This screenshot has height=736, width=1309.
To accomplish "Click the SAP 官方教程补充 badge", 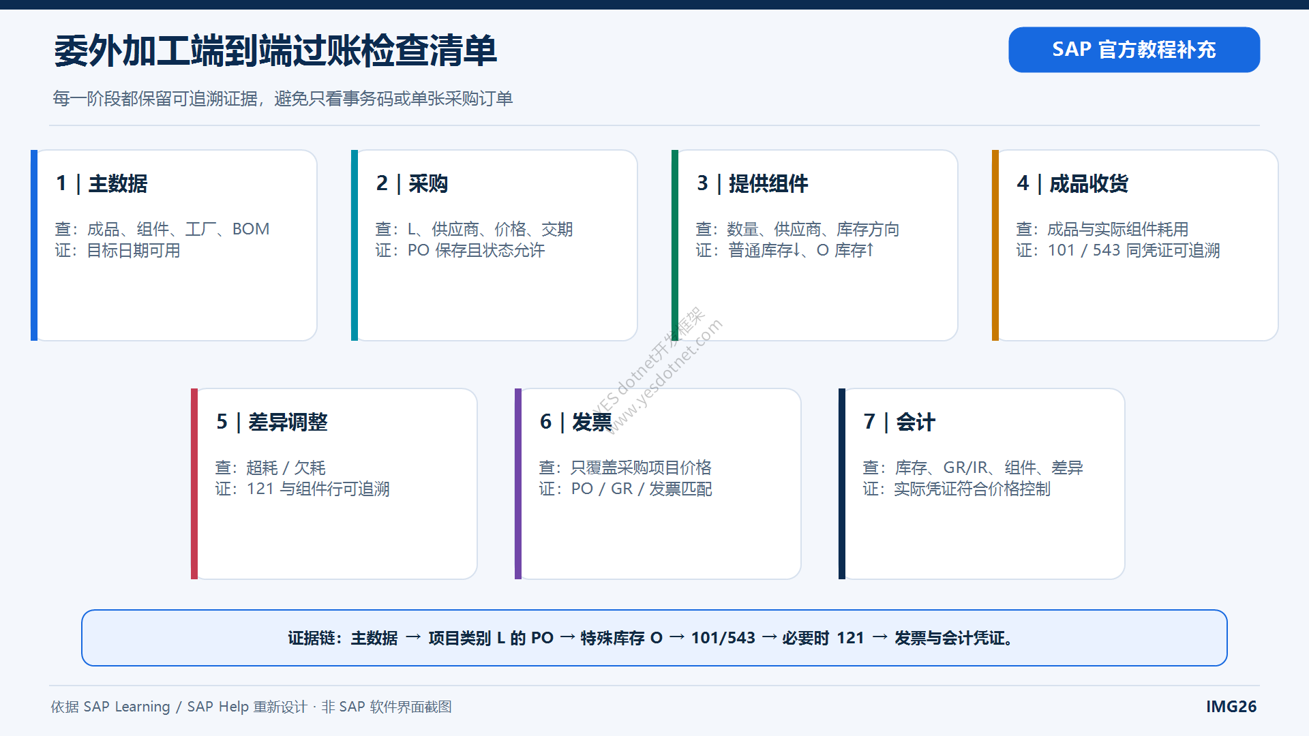I will (x=1134, y=50).
